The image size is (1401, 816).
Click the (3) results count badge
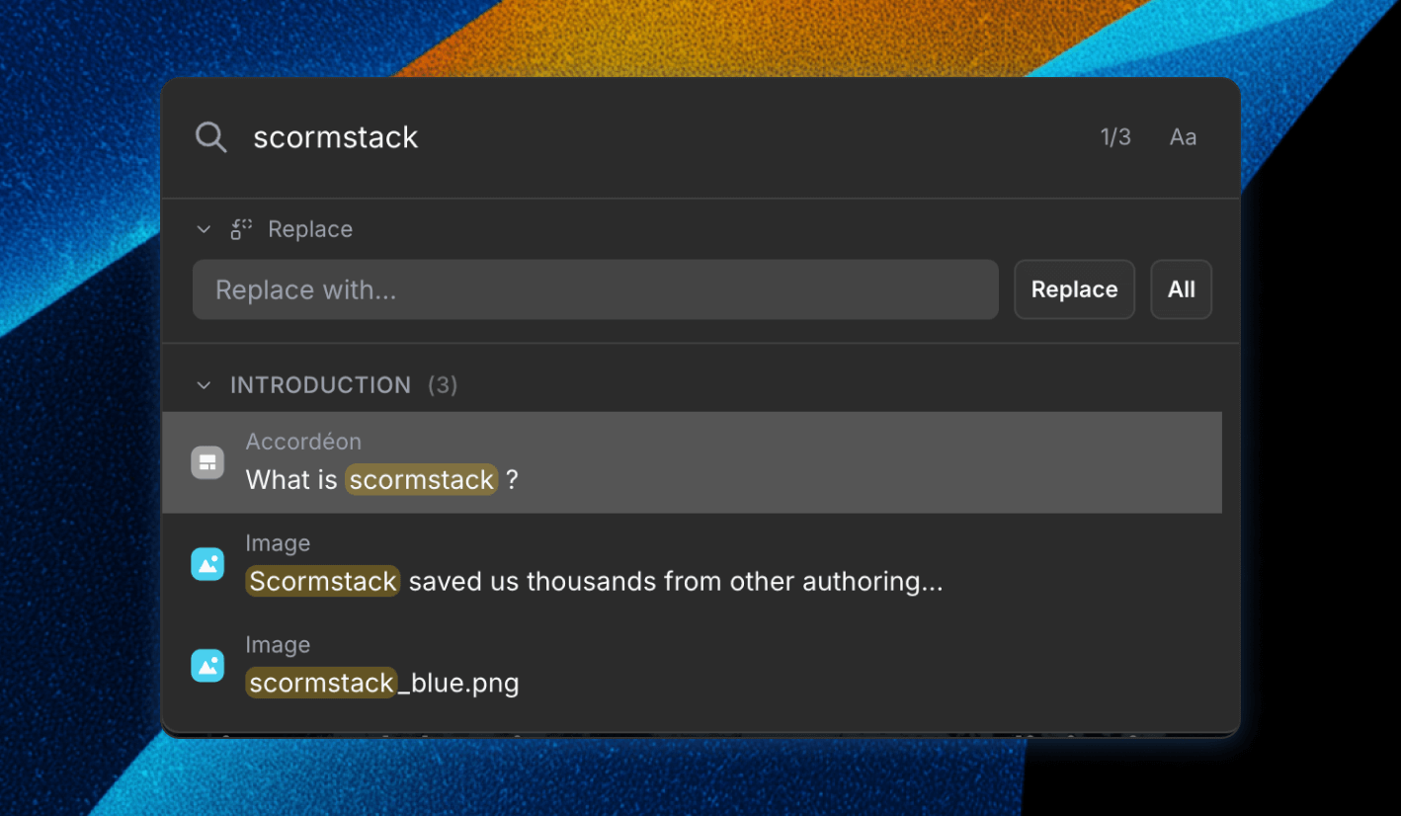[443, 385]
